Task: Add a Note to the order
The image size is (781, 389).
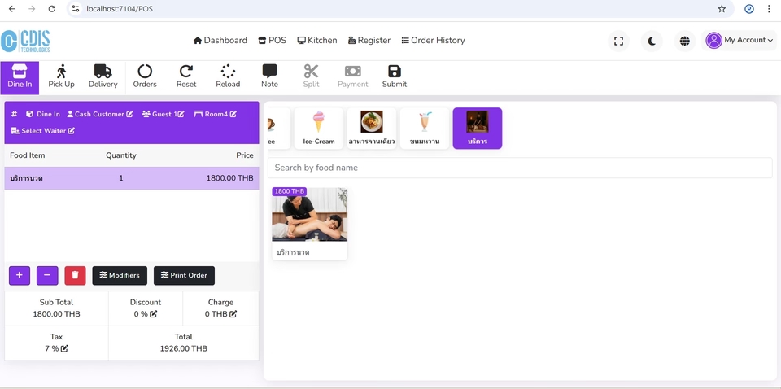Action: tap(269, 76)
